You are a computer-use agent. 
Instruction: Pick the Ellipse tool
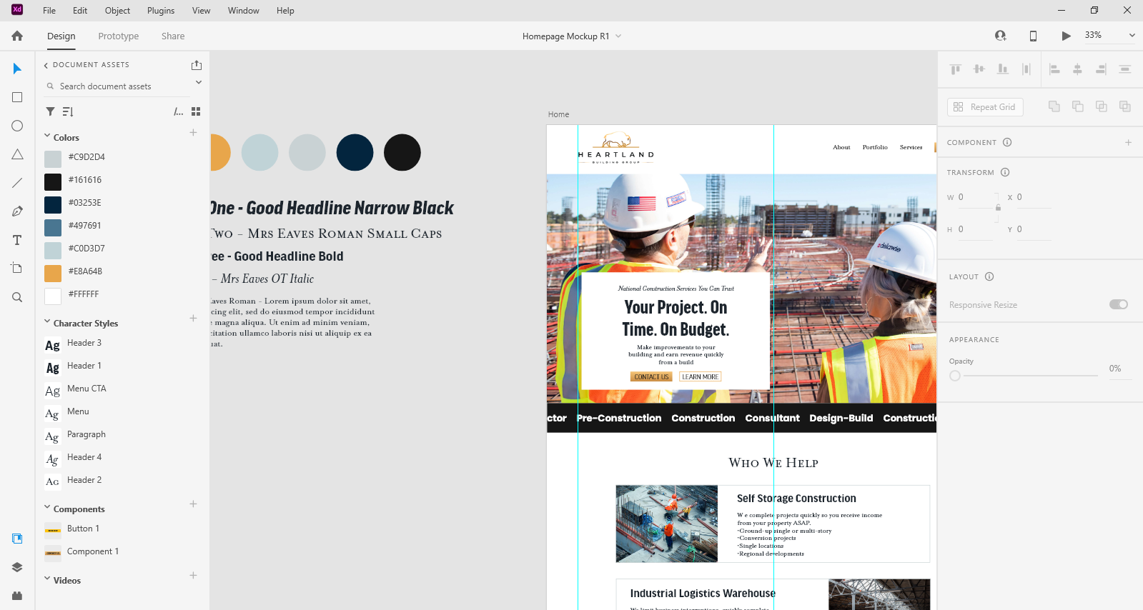click(17, 126)
